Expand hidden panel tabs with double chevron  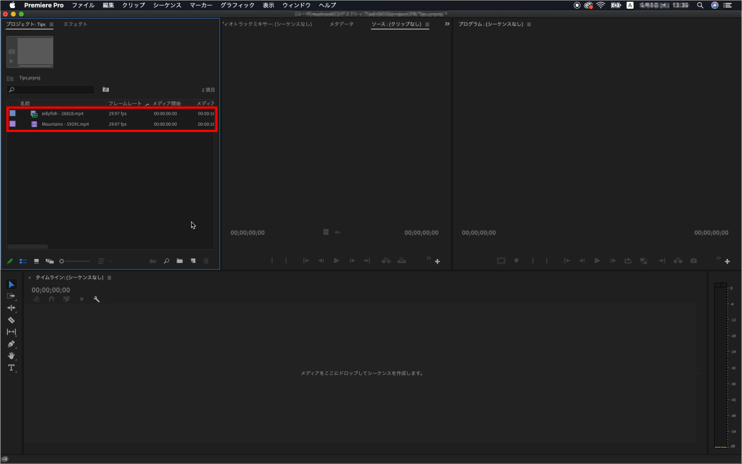pyautogui.click(x=447, y=24)
